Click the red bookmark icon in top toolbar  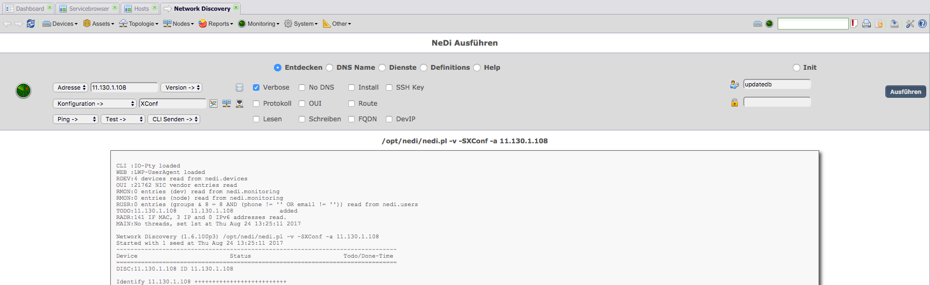[x=854, y=24]
